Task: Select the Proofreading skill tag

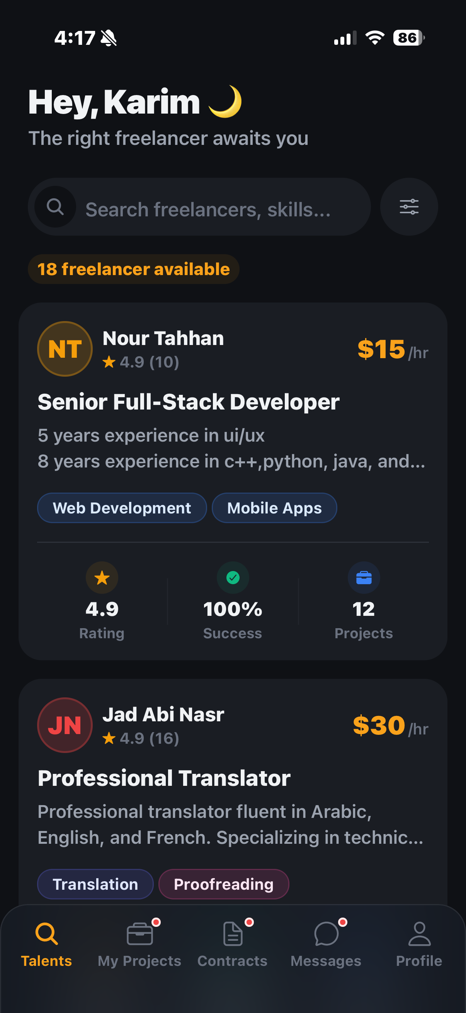Action: click(223, 884)
